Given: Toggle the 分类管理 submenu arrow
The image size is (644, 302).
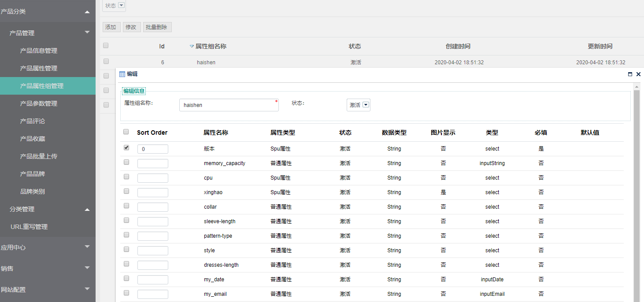Looking at the screenshot, I should point(87,209).
